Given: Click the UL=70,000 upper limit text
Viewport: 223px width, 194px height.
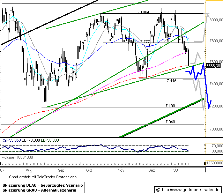Looking at the screenshot, I should 31,140.
